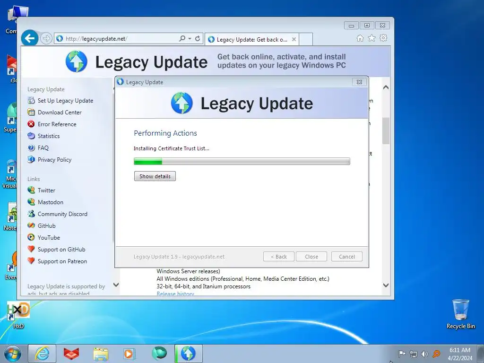This screenshot has width=484, height=363.
Task: Click the Twitter icon in Links
Action: click(x=31, y=190)
